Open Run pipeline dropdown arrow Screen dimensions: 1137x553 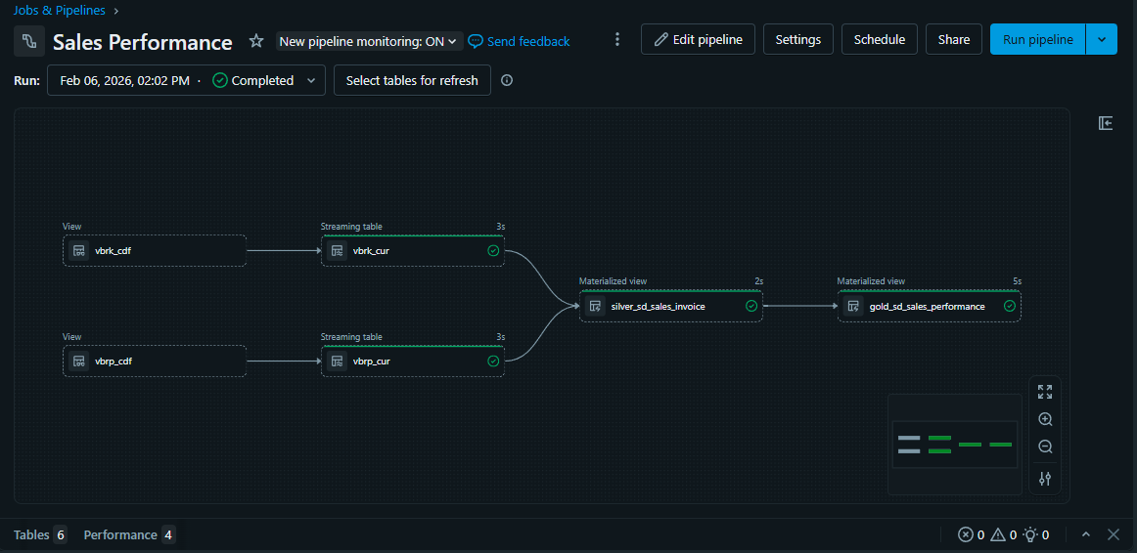click(x=1102, y=40)
